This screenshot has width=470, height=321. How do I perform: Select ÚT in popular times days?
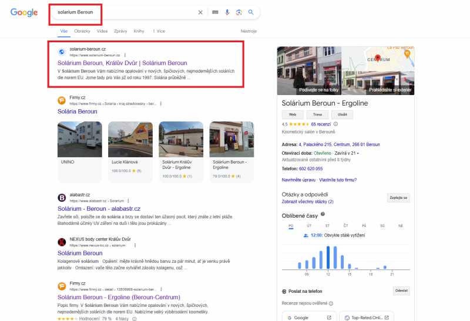[x=309, y=226]
